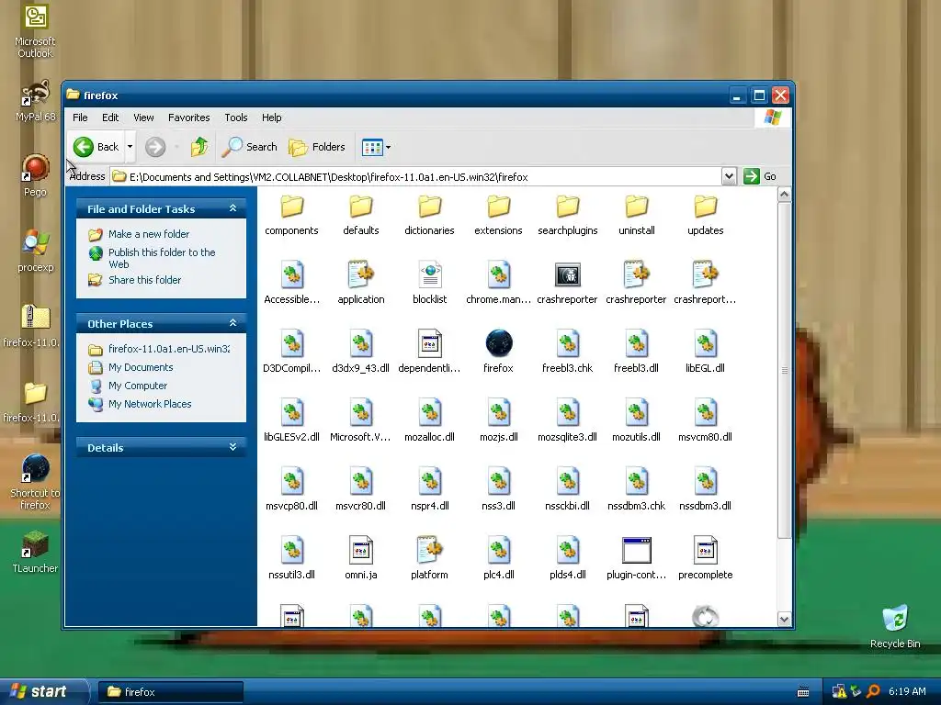The width and height of the screenshot is (941, 705).
Task: Click the Go button
Action: [x=760, y=176]
